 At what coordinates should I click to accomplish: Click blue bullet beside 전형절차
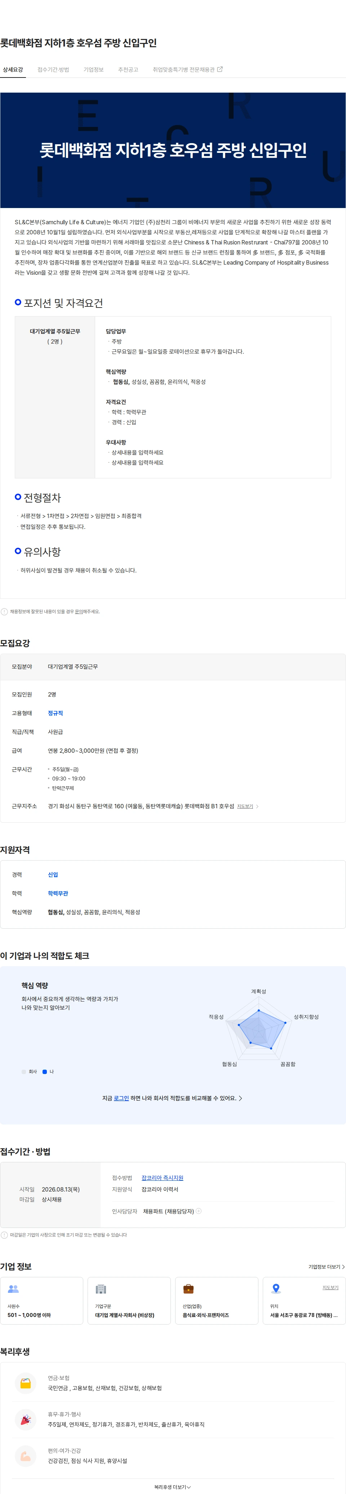[18, 496]
